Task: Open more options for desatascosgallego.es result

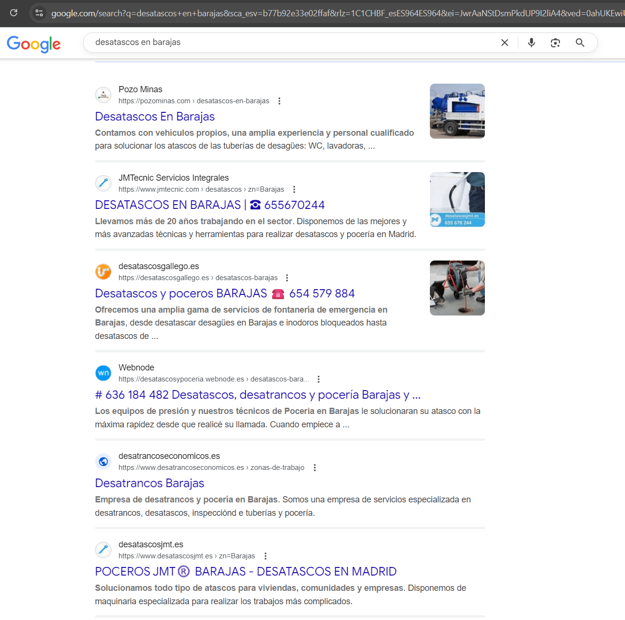Action: (287, 278)
